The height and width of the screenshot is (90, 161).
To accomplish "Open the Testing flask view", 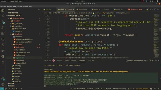I will pos(3,45).
